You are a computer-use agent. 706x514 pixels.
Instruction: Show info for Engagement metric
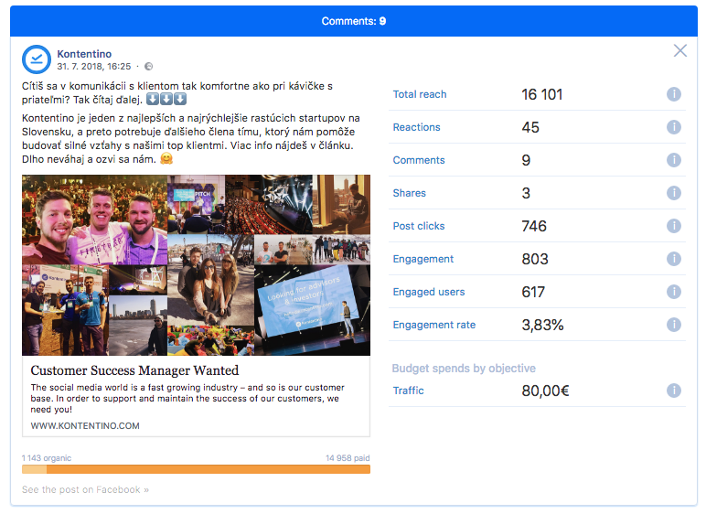(x=674, y=259)
